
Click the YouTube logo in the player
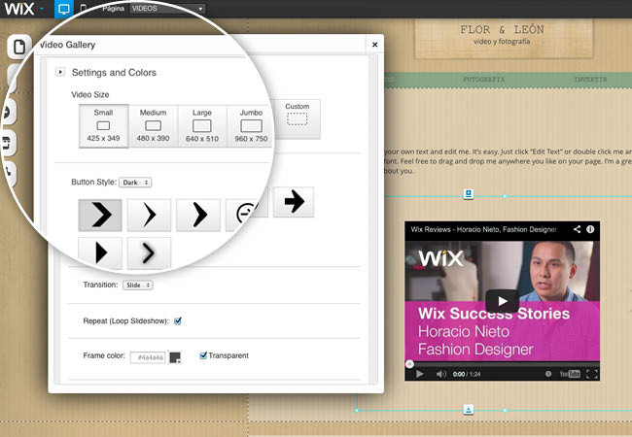point(570,374)
